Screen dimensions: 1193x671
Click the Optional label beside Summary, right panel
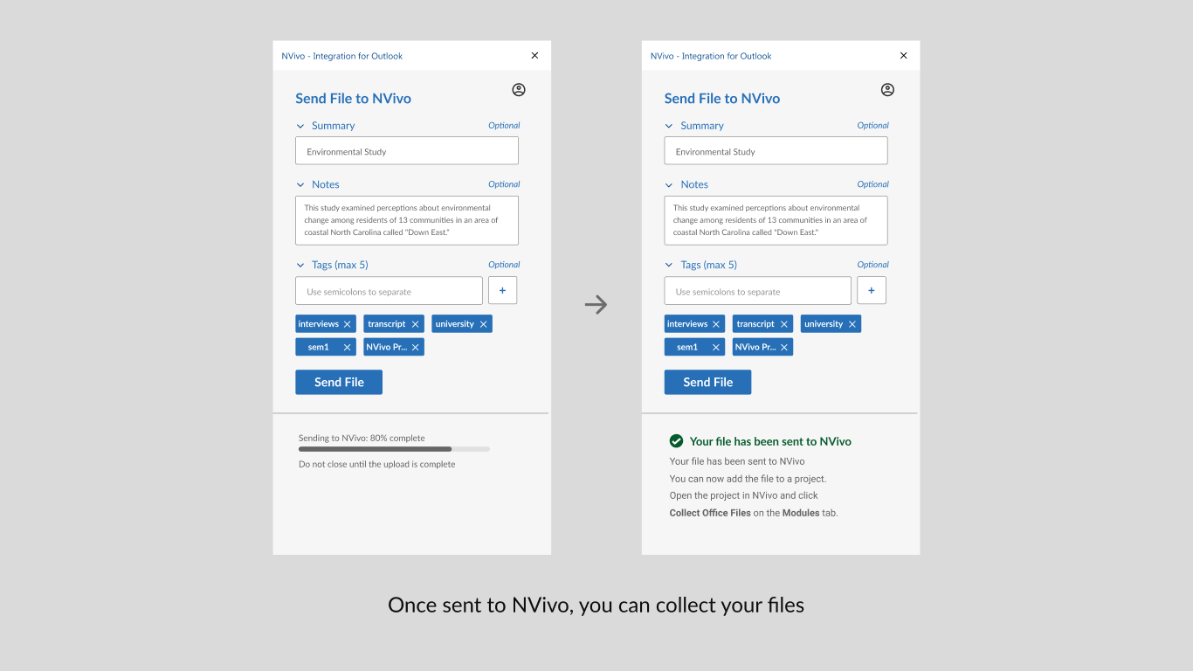point(872,126)
